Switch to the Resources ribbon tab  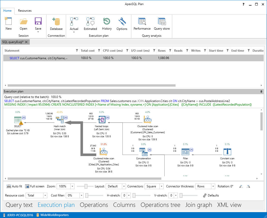(x=25, y=11)
